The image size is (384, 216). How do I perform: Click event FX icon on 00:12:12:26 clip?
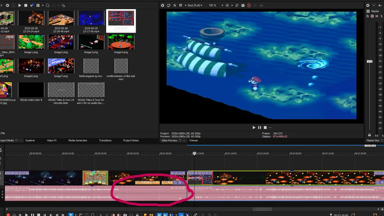click(180, 182)
